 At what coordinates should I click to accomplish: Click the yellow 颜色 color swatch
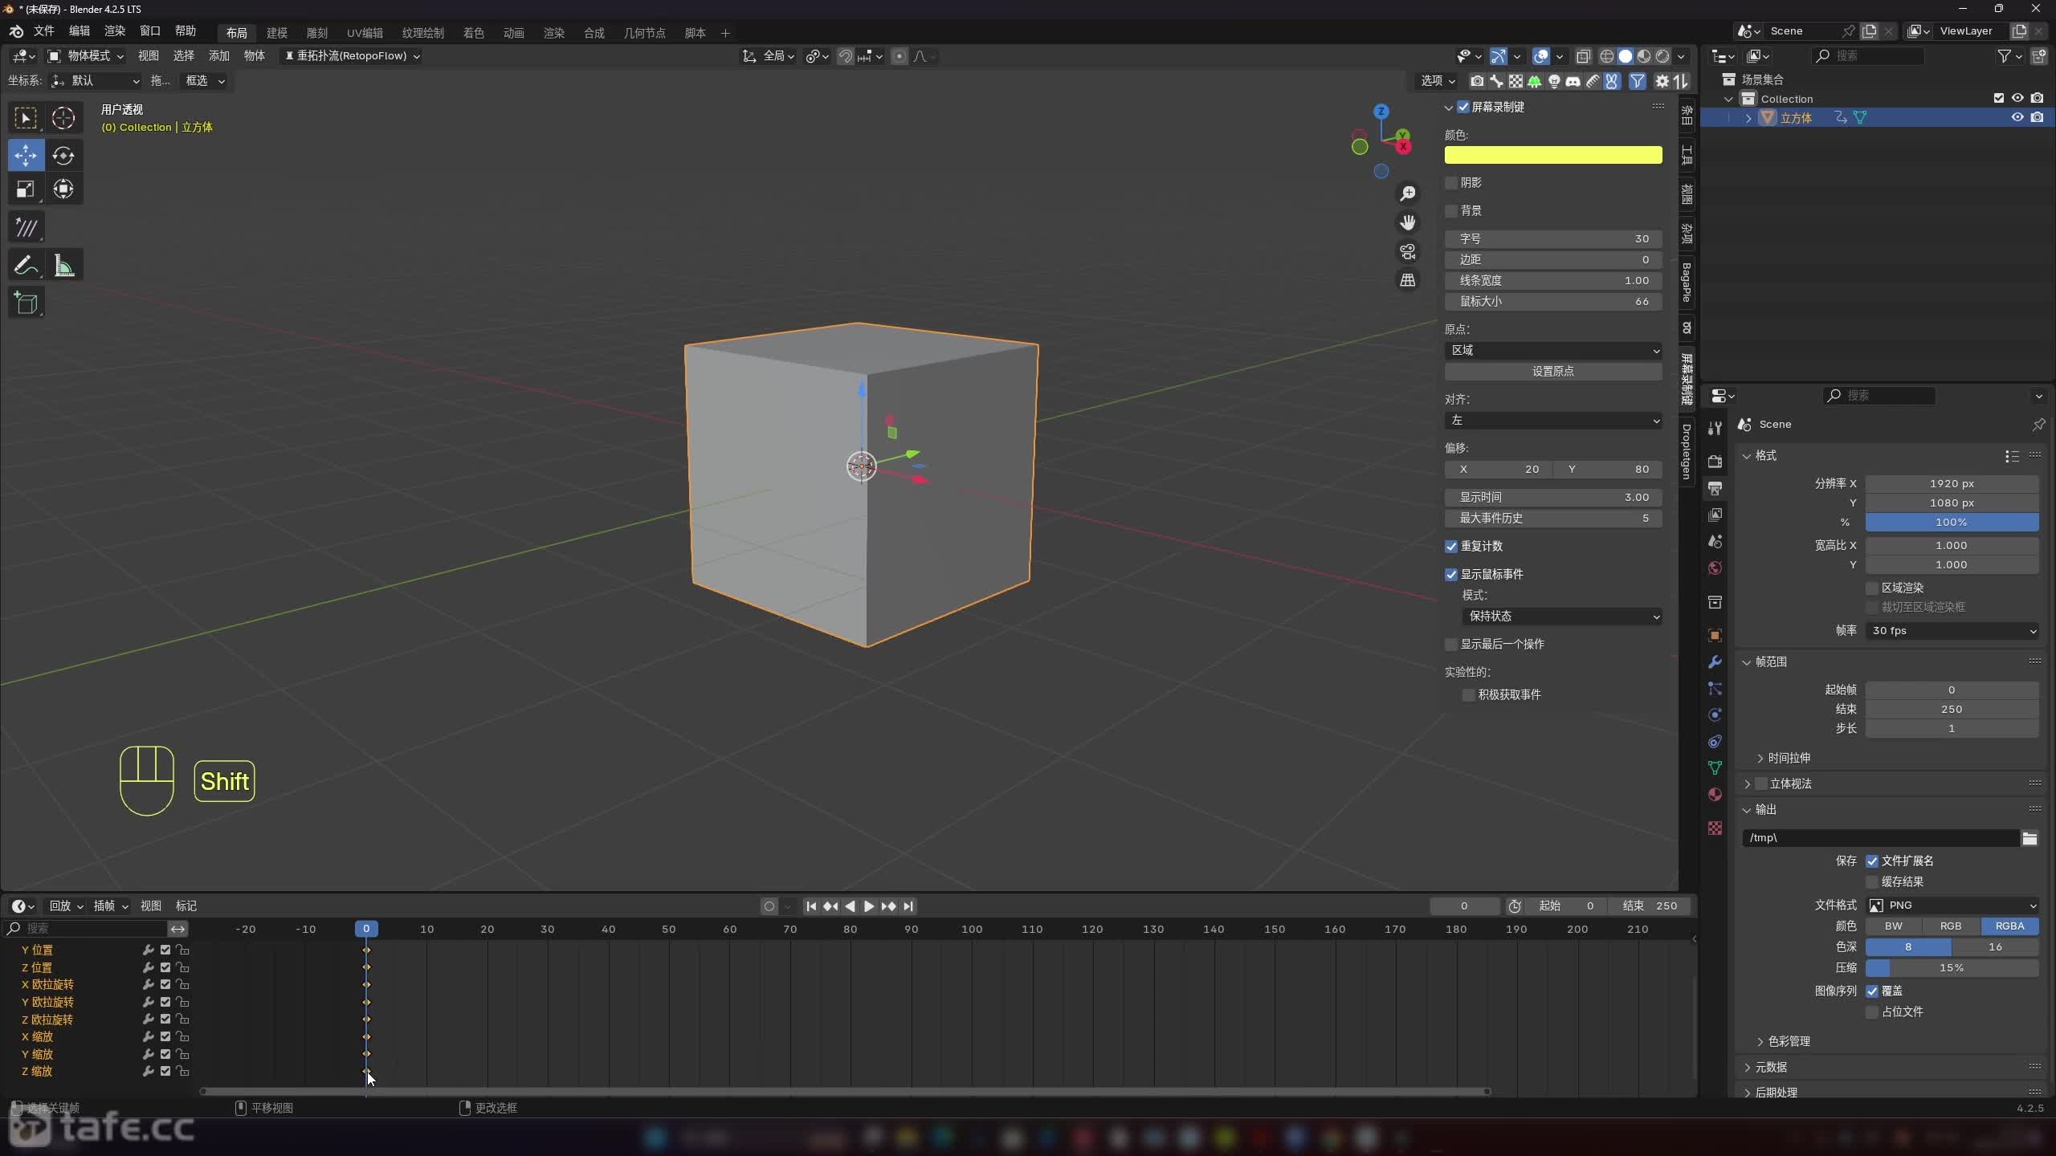[1552, 155]
